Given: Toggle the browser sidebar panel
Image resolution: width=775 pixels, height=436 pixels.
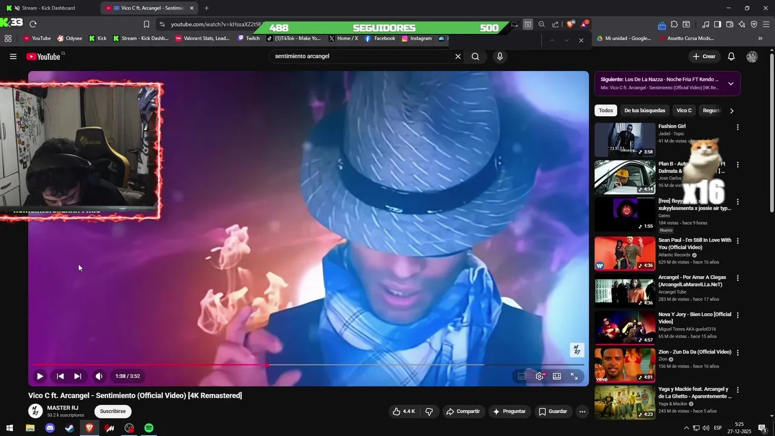Looking at the screenshot, I should (717, 24).
